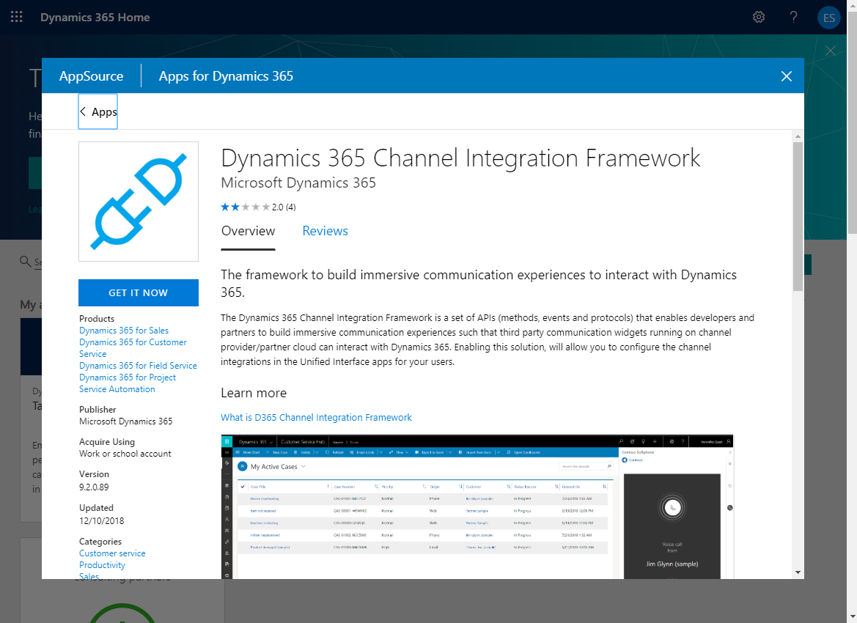Open the ES user account avatar

[828, 18]
